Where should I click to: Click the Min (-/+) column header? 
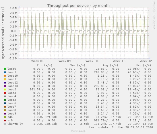click(77, 65)
